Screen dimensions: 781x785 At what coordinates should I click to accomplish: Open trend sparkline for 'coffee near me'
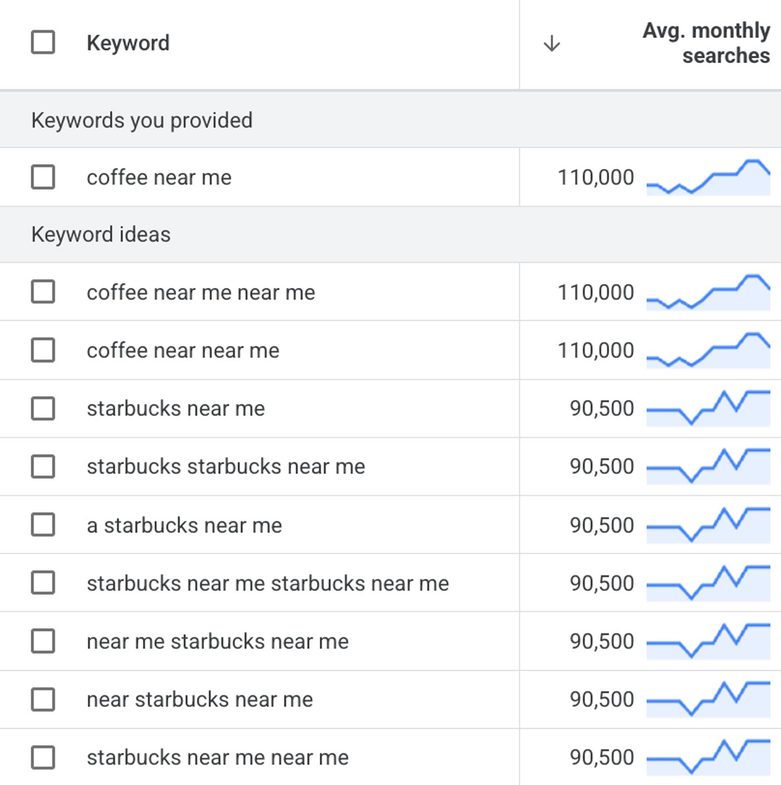coord(708,177)
